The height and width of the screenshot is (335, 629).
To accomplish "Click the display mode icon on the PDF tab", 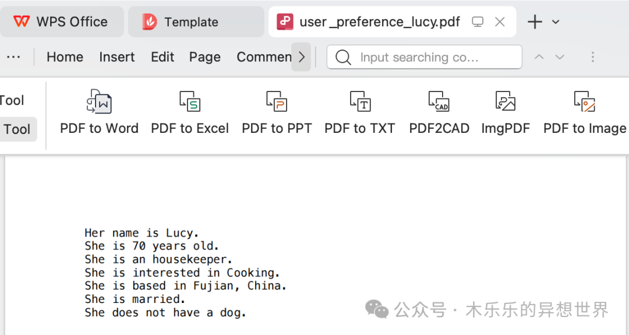I will [x=478, y=22].
